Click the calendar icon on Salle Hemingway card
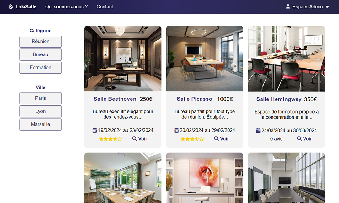The height and width of the screenshot is (203, 339). [258, 131]
